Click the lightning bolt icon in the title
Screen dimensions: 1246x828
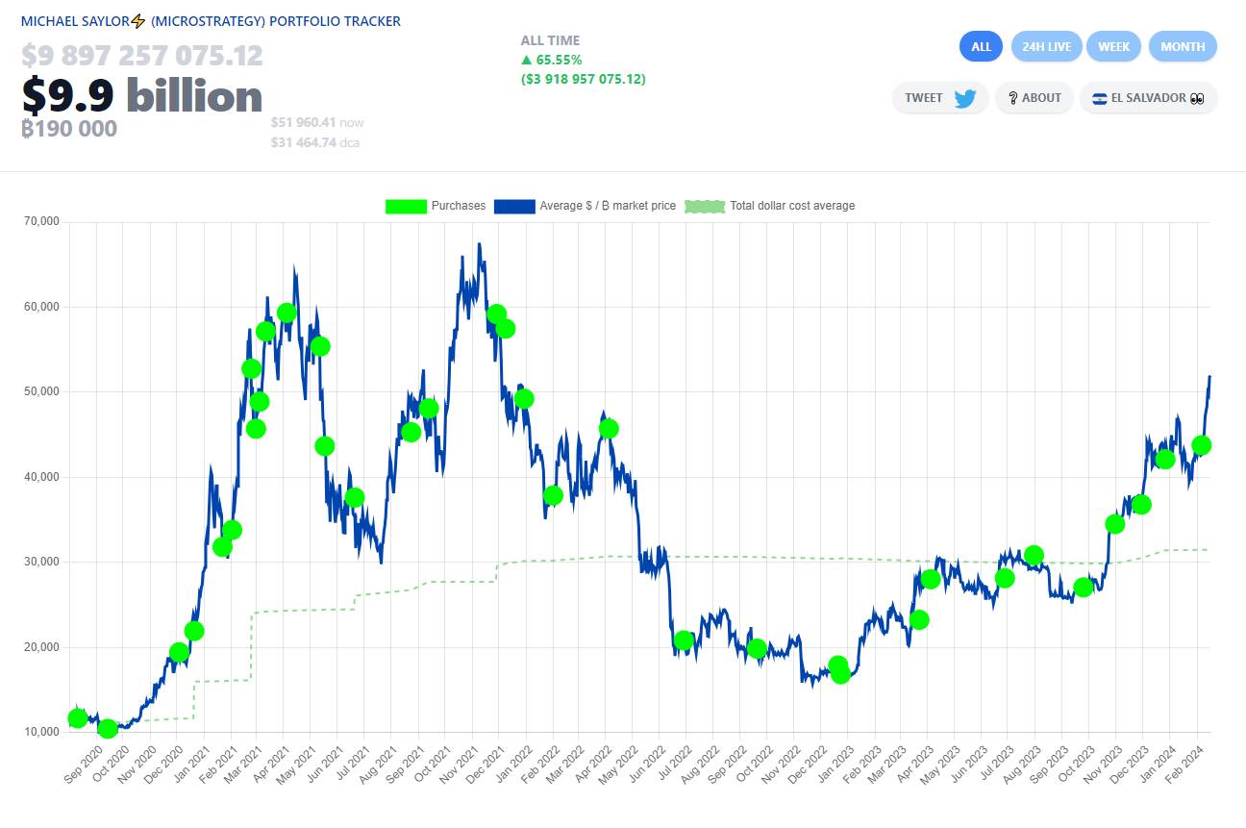click(x=138, y=21)
